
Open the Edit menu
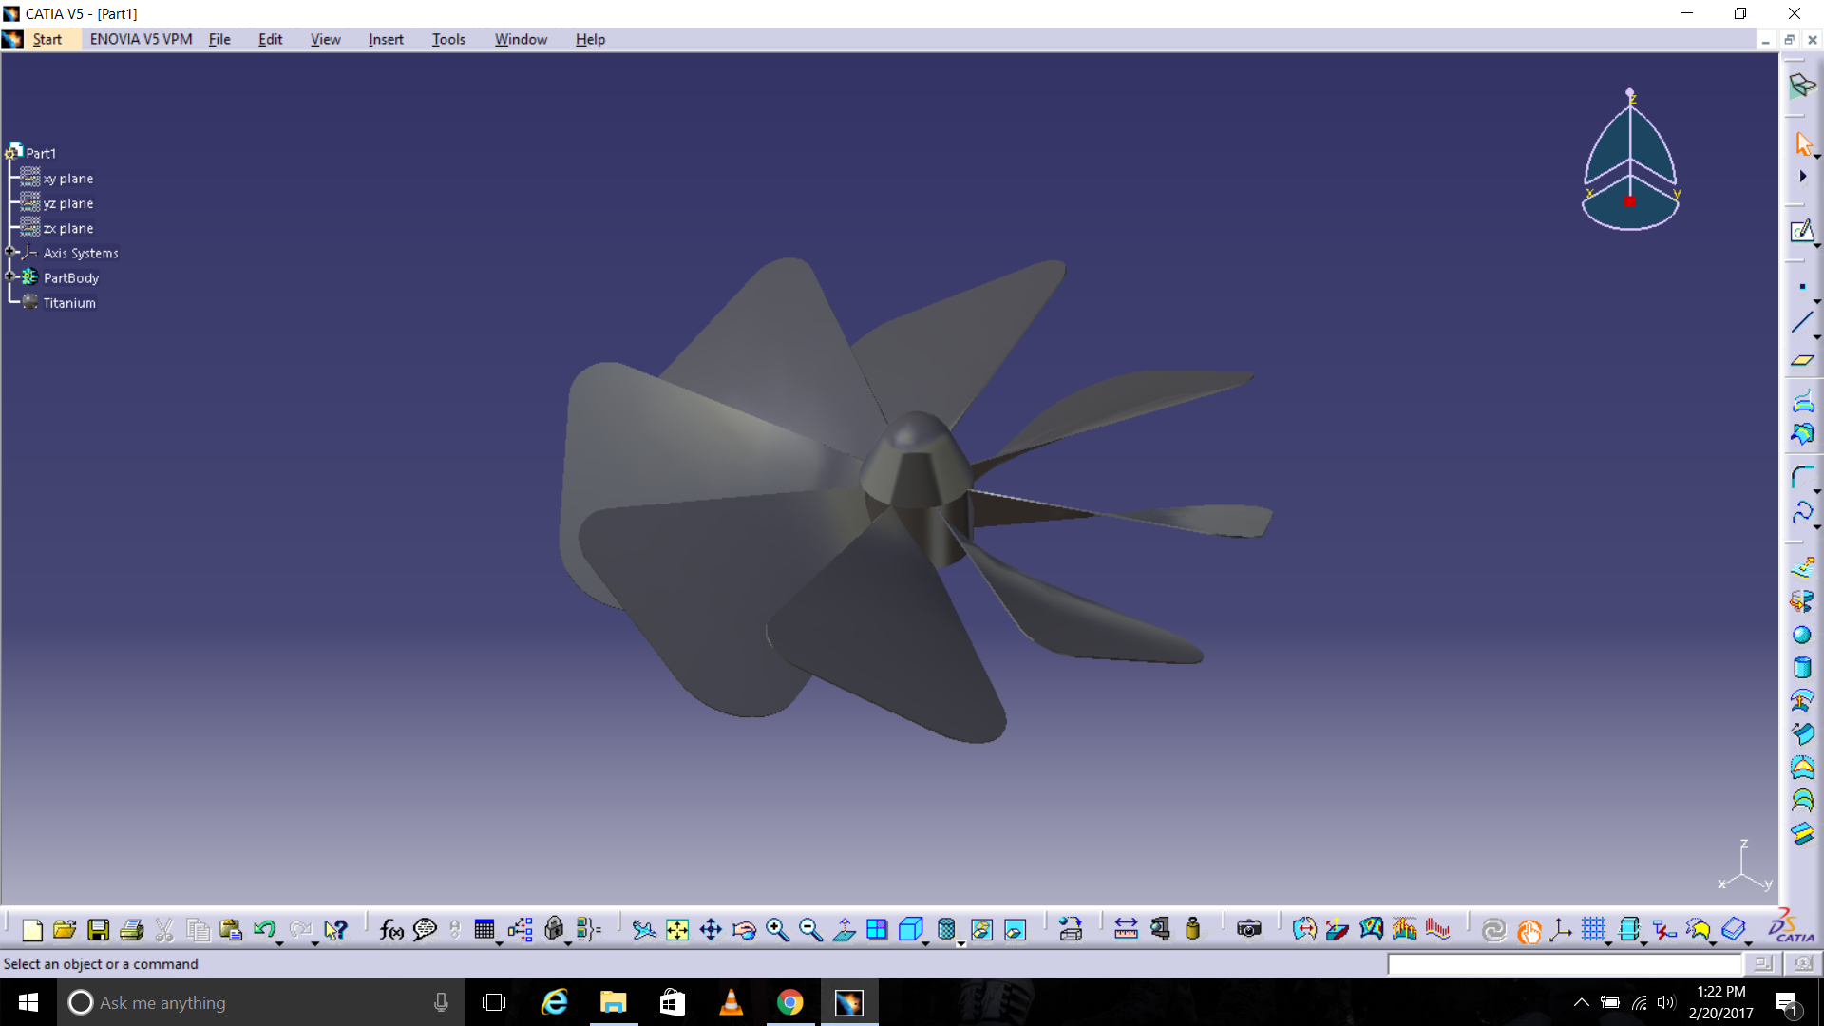(270, 39)
